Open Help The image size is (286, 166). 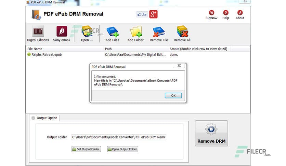[226, 15]
